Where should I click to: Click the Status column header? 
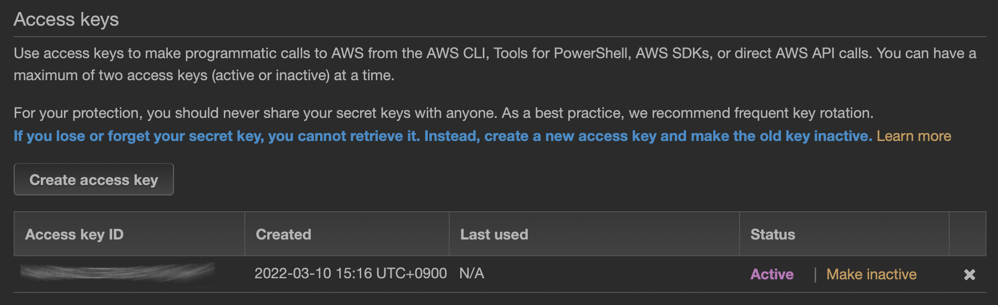pyautogui.click(x=773, y=234)
